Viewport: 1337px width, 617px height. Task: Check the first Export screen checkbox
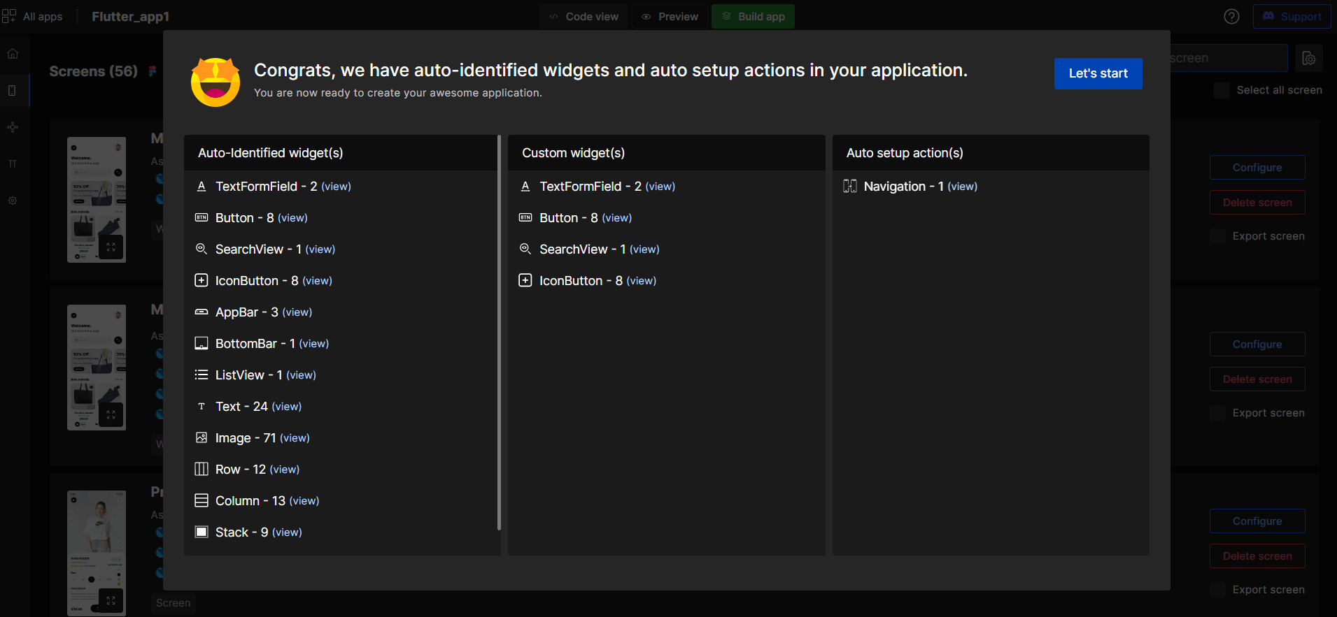1218,236
